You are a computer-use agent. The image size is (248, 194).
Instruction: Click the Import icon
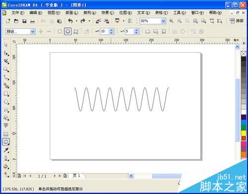[x=98, y=21]
